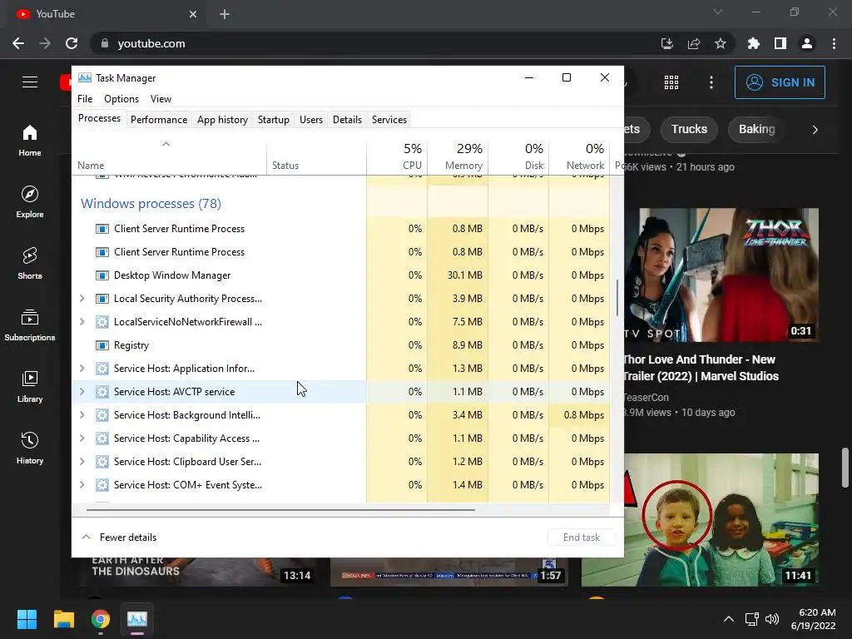Click the share page icon in address bar

(x=694, y=43)
